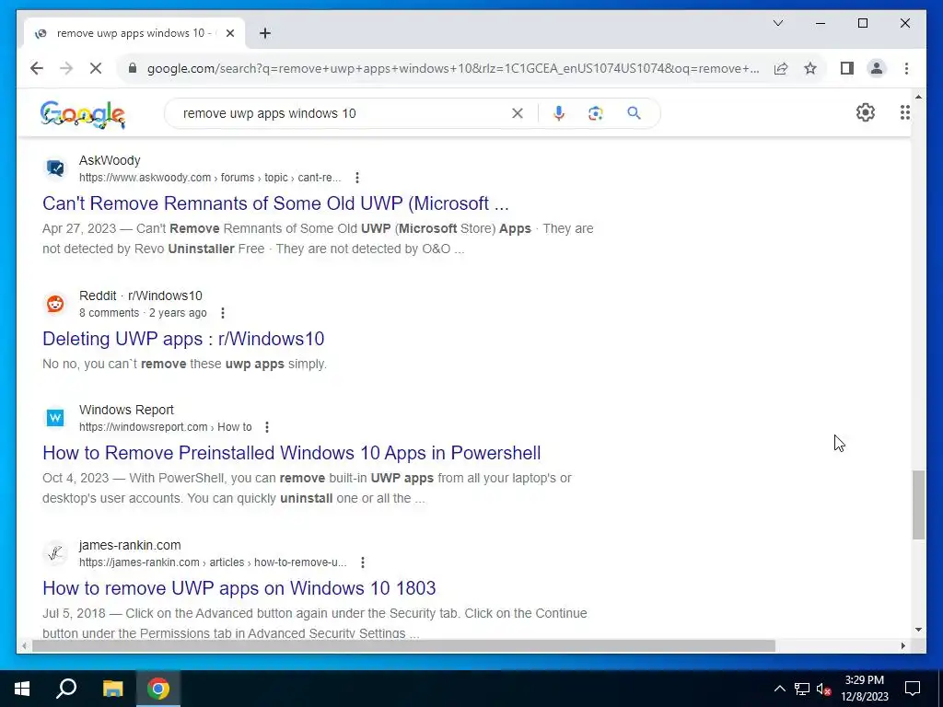
Task: Click the Windows Report favicon
Action: (x=55, y=418)
